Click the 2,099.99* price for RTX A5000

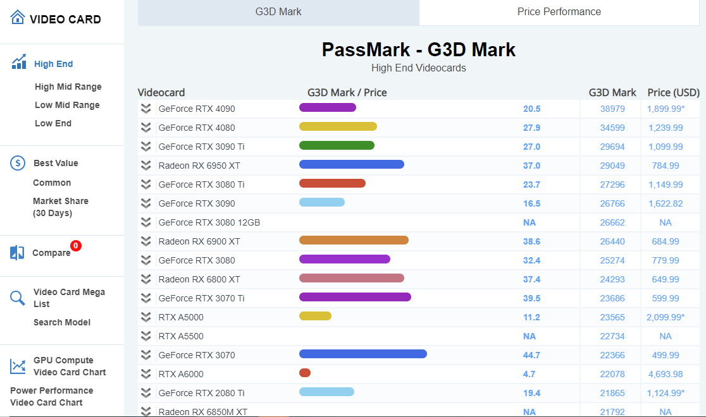666,317
